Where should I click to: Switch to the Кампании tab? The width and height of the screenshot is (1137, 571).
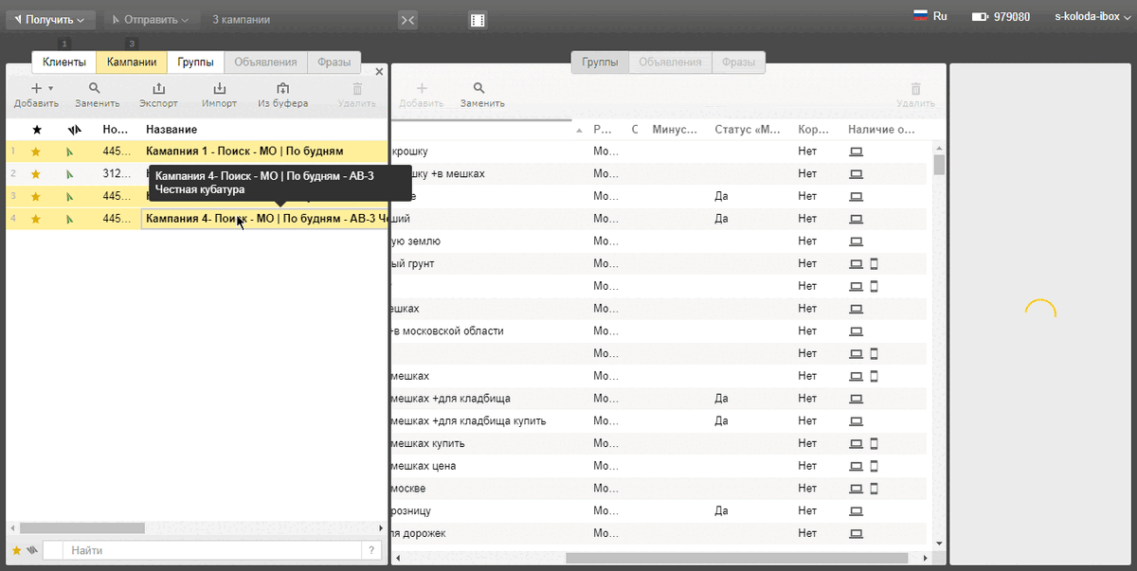pos(132,62)
